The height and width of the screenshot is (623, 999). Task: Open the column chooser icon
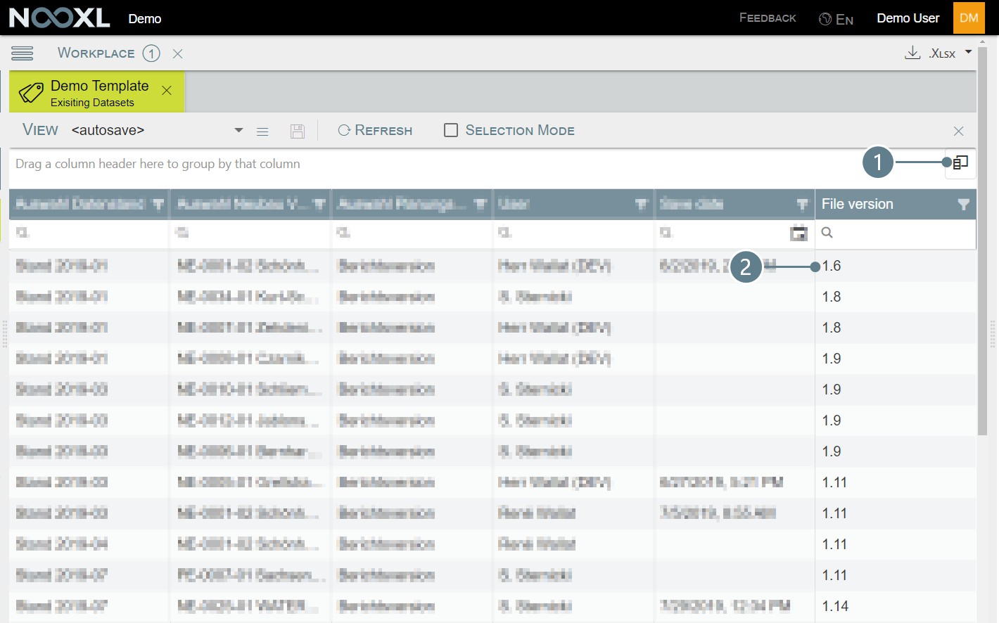(960, 163)
